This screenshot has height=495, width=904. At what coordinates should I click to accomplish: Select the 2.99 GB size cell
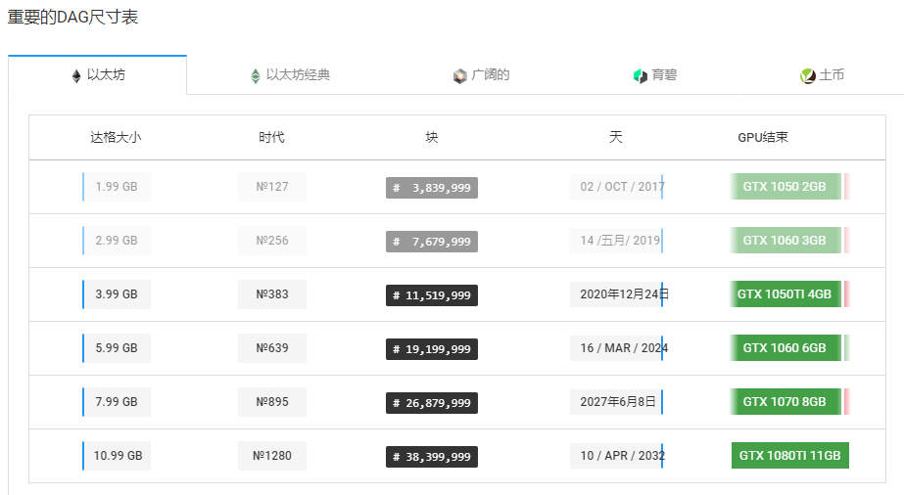(117, 240)
